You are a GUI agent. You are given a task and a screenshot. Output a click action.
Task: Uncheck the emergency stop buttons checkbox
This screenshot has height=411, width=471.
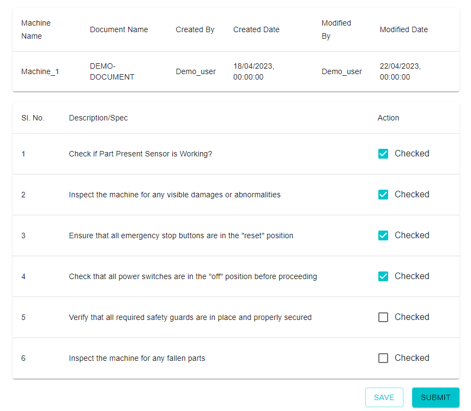pyautogui.click(x=383, y=235)
